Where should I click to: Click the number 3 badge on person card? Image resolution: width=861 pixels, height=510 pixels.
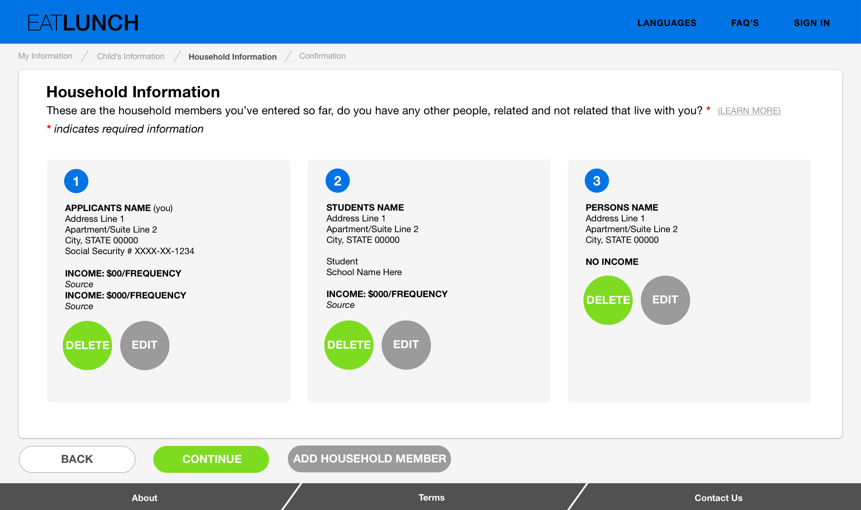pos(597,181)
